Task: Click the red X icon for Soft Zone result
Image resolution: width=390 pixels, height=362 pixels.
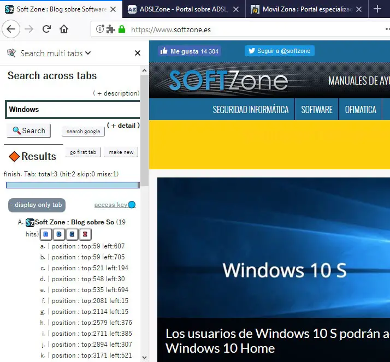Action: (x=85, y=234)
